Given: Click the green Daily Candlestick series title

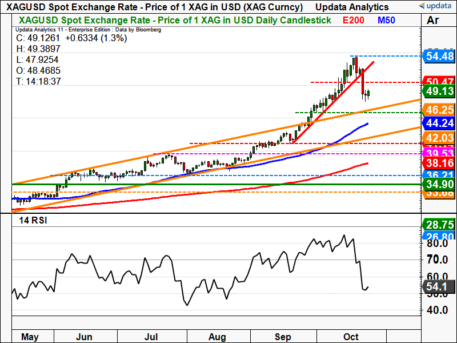Looking at the screenshot, I should point(171,20).
